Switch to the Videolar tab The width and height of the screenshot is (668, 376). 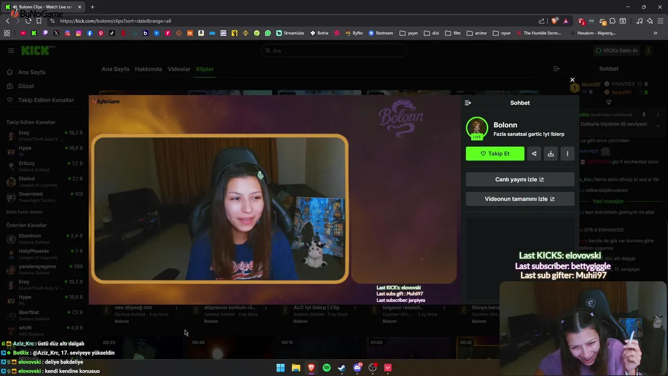[179, 69]
